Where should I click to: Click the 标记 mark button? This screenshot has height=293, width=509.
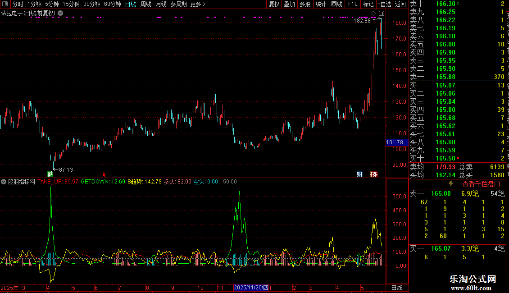[x=368, y=4]
